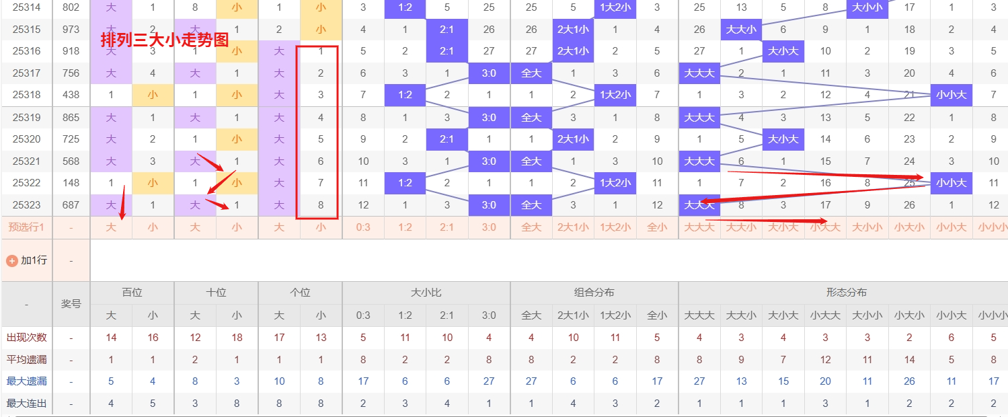Viewport: 1008px width, 417px height.
Task: Click award number 973
Action: (71, 30)
